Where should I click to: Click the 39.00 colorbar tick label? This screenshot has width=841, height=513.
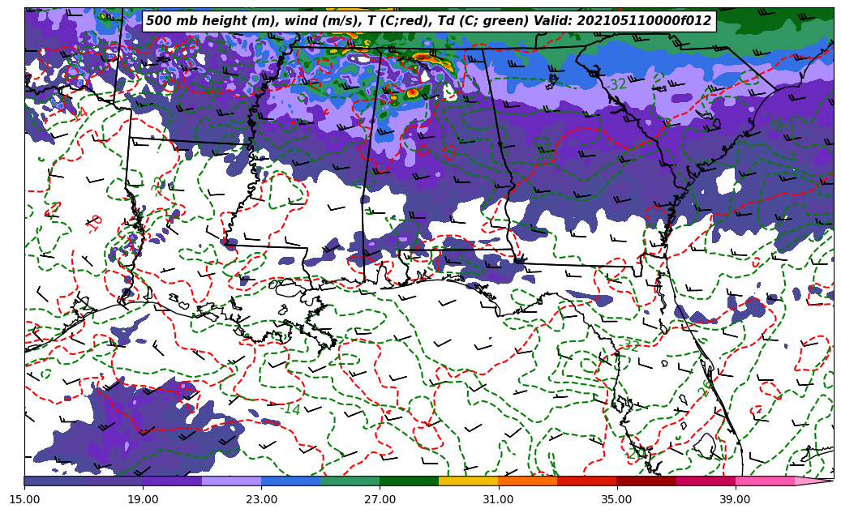point(735,499)
